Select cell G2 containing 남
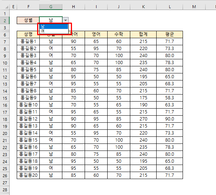This screenshot has height=195, width=216. pyautogui.click(x=51, y=20)
